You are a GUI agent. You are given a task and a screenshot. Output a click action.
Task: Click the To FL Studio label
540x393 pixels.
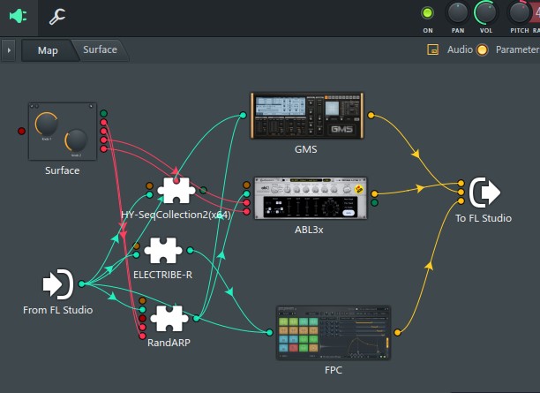484,218
